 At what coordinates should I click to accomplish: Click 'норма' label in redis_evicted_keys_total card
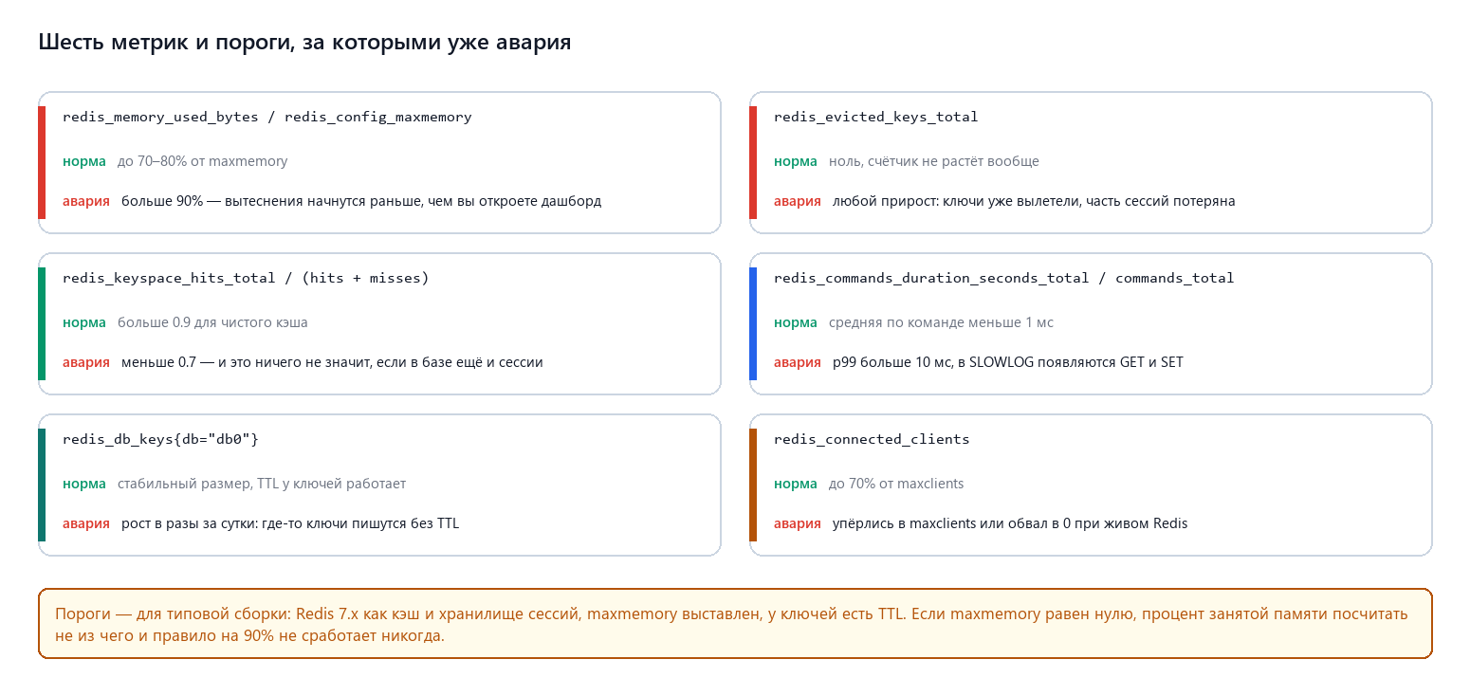(796, 161)
